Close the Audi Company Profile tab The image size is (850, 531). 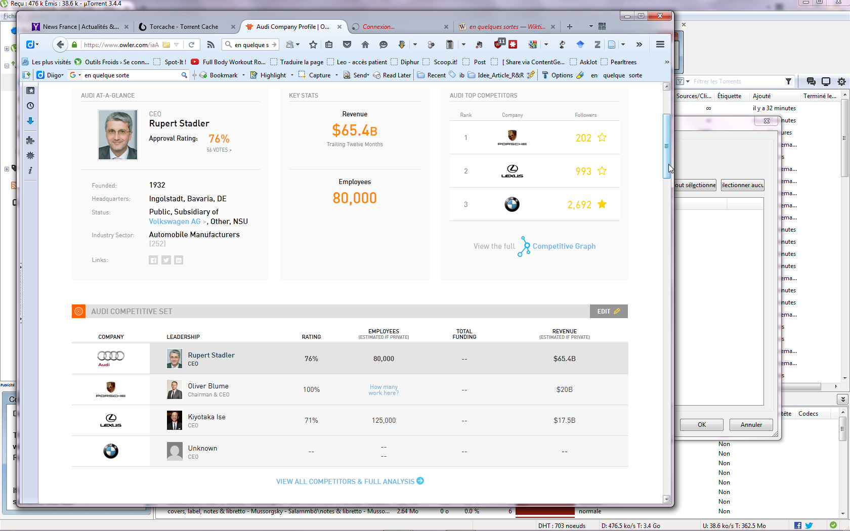339,27
